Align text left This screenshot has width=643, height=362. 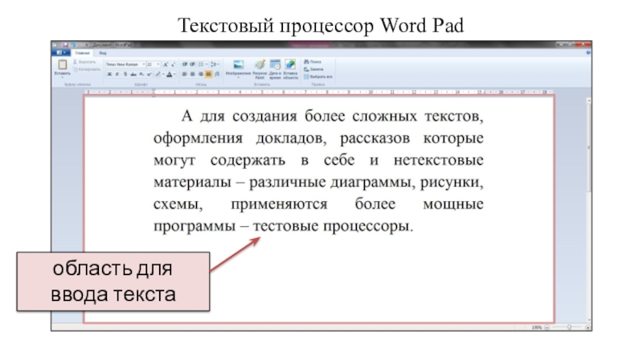click(185, 74)
